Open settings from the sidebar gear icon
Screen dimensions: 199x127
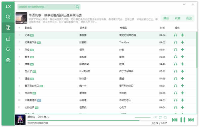[8, 60]
